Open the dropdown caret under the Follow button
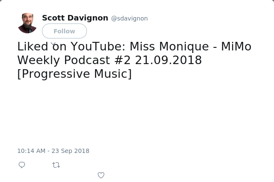Image resolution: width=274 pixels, height=182 pixels. click(x=53, y=44)
